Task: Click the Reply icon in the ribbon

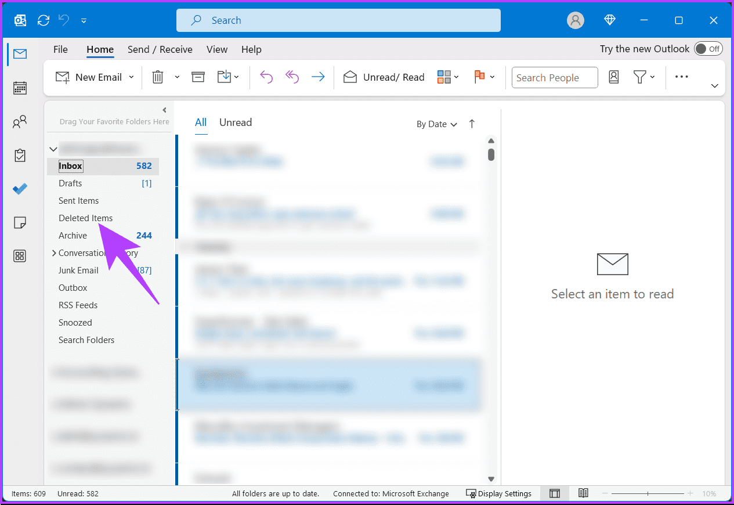Action: 266,77
